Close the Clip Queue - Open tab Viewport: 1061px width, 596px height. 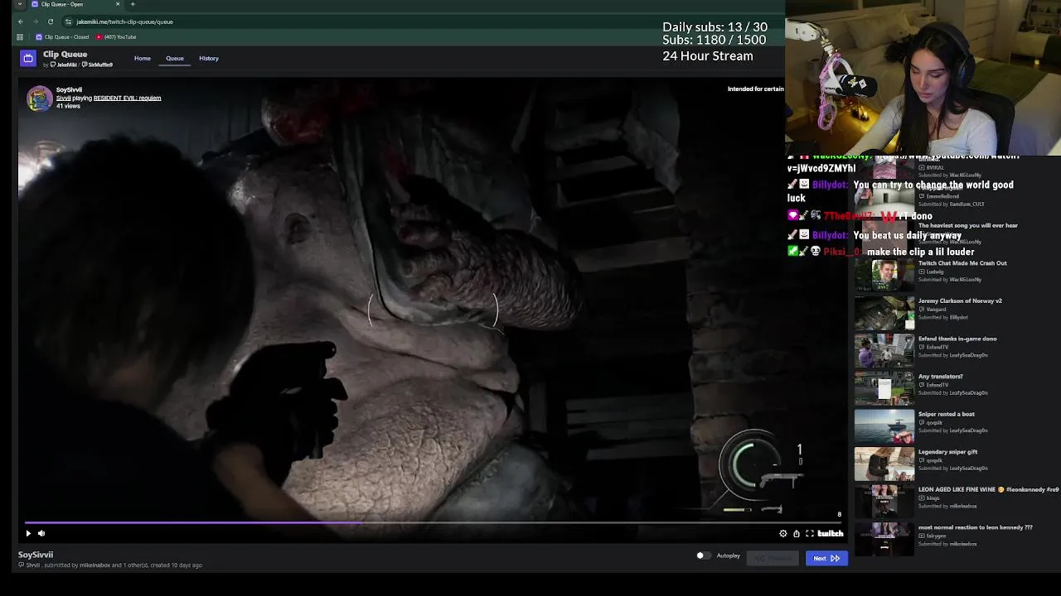click(x=118, y=4)
